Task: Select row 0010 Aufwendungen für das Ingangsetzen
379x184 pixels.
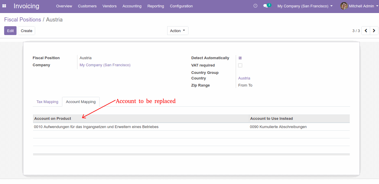Action: 191,127
